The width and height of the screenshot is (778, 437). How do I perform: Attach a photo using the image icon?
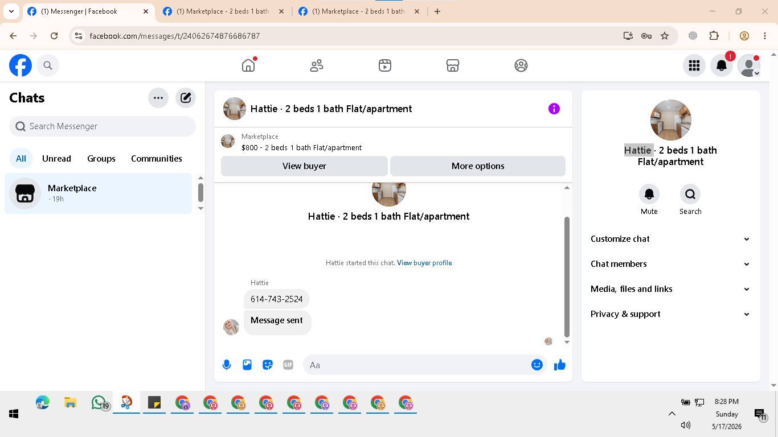point(247,365)
